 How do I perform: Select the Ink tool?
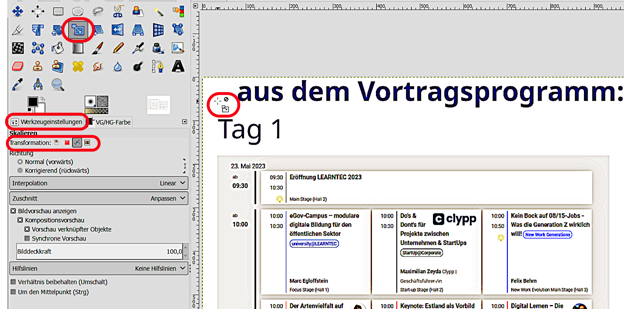[158, 48]
